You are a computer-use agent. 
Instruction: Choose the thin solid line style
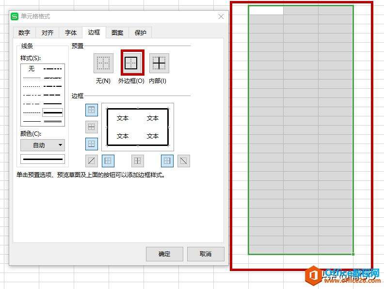tap(32, 121)
